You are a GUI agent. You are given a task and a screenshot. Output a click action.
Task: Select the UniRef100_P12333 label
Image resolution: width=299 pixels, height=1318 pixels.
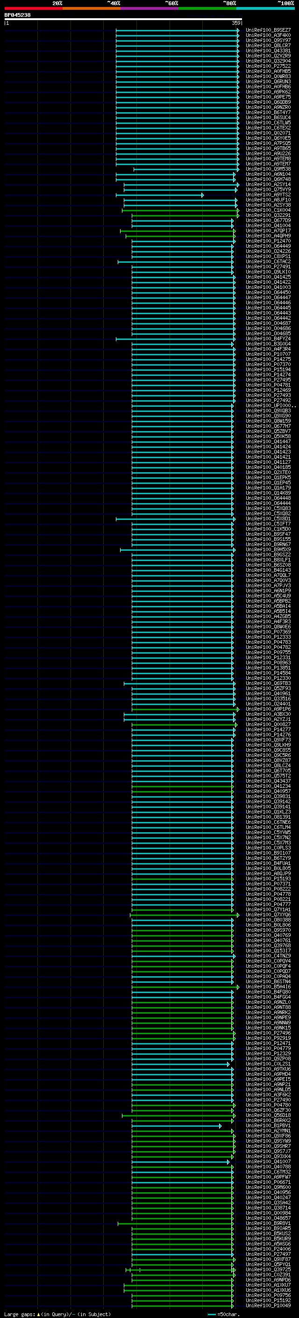(268, 638)
